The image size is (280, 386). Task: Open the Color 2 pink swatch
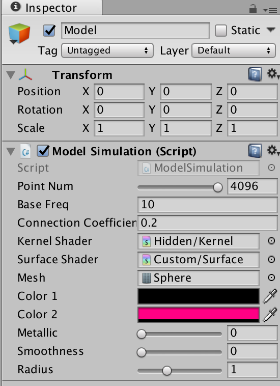199,315
